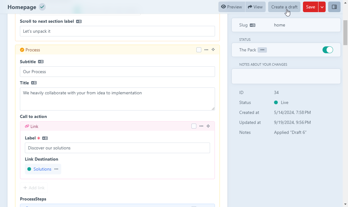Click translation icon next to Scroll label

coord(79,21)
